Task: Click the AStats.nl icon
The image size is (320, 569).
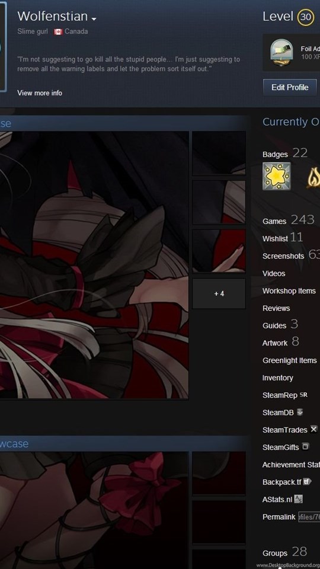Action: click(x=298, y=499)
